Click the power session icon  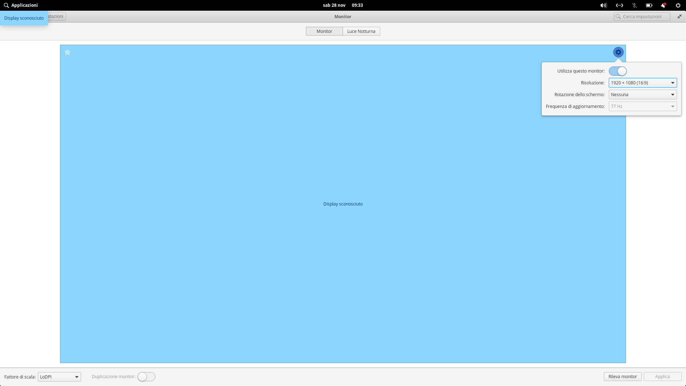pos(678,5)
